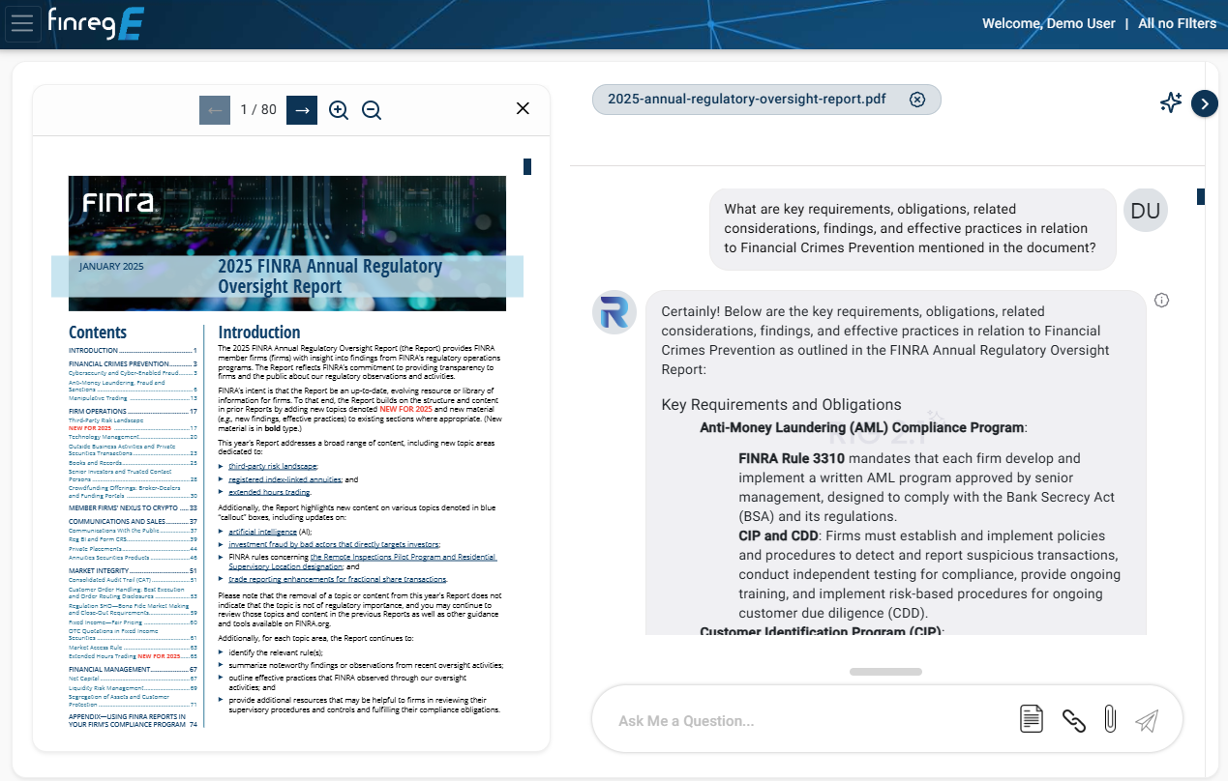Open the hamburger navigation menu
The width and height of the screenshot is (1228, 781).
point(22,23)
